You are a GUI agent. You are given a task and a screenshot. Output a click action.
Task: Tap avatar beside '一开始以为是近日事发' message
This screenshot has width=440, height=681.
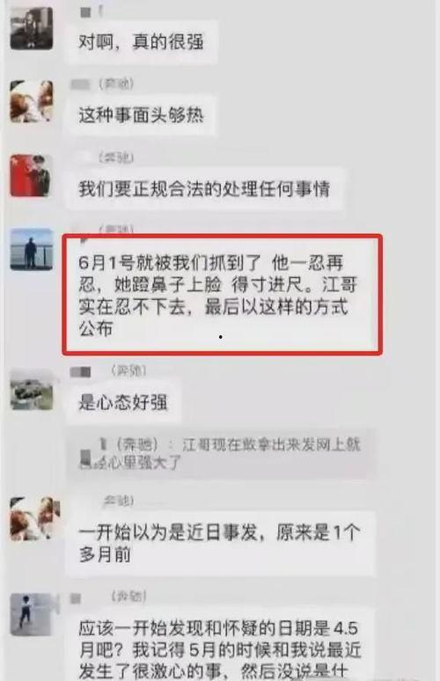[x=33, y=518]
